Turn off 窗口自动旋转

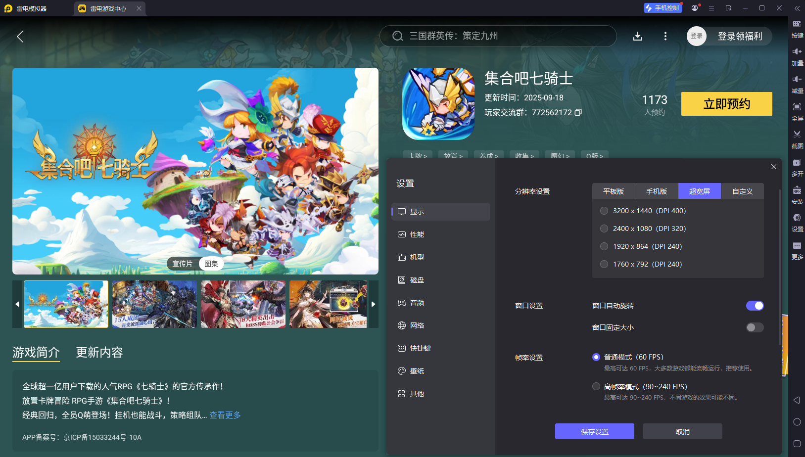tap(754, 306)
